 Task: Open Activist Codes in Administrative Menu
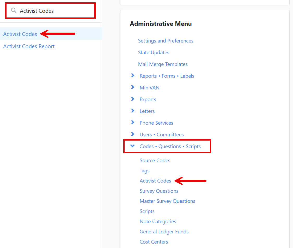(x=155, y=181)
